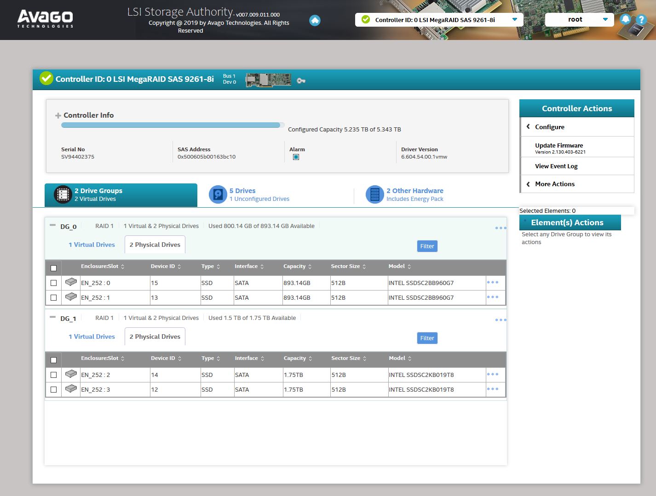Click the key icon beside controller title
Screen dimensions: 656x496
click(301, 80)
